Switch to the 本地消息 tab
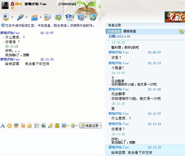 pyautogui.click(x=113, y=31)
